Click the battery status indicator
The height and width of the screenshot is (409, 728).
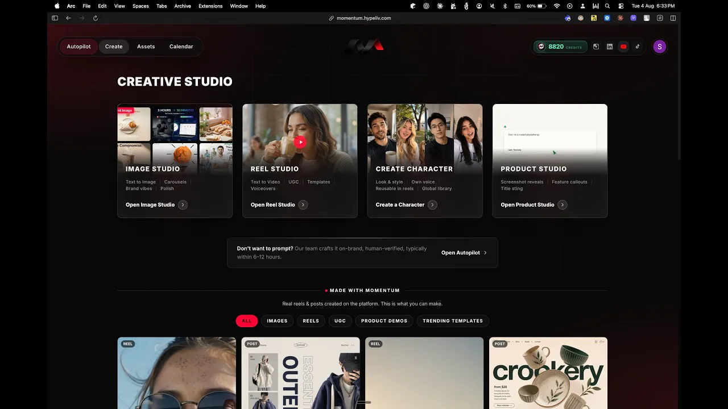click(x=536, y=6)
